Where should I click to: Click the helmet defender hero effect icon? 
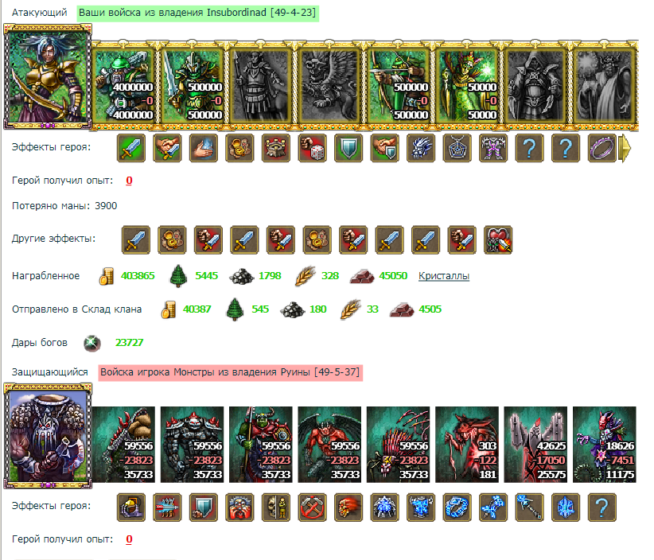point(131,507)
